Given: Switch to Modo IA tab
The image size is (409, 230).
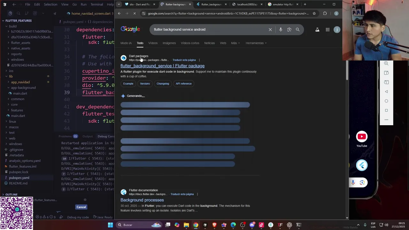Looking at the screenshot, I should click(126, 43).
